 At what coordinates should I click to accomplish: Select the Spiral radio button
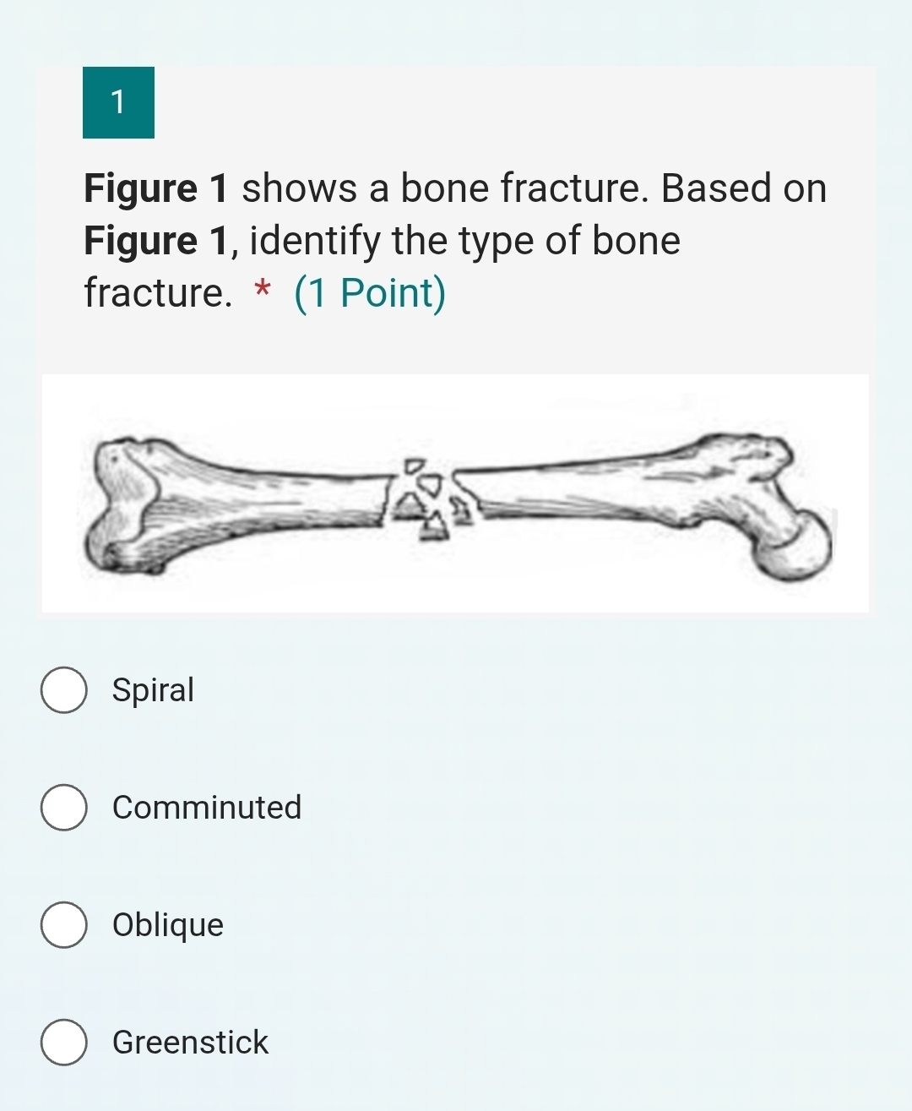point(63,690)
